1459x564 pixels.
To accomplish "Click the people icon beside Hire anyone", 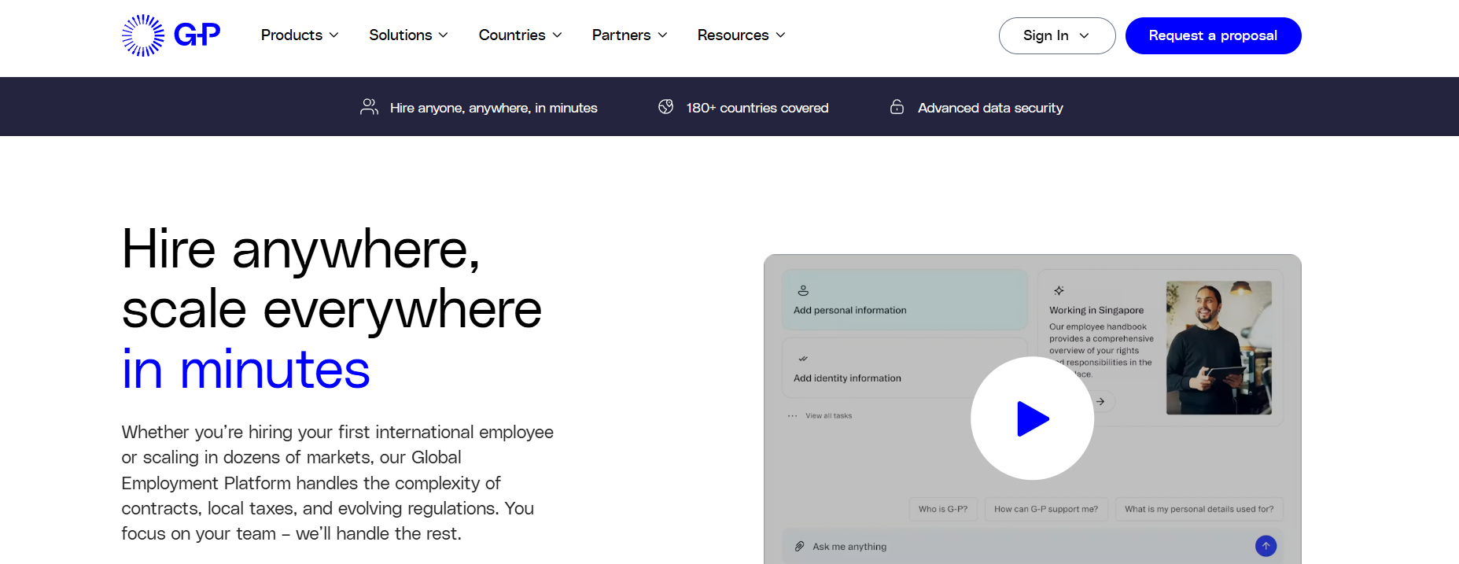I will (x=369, y=107).
